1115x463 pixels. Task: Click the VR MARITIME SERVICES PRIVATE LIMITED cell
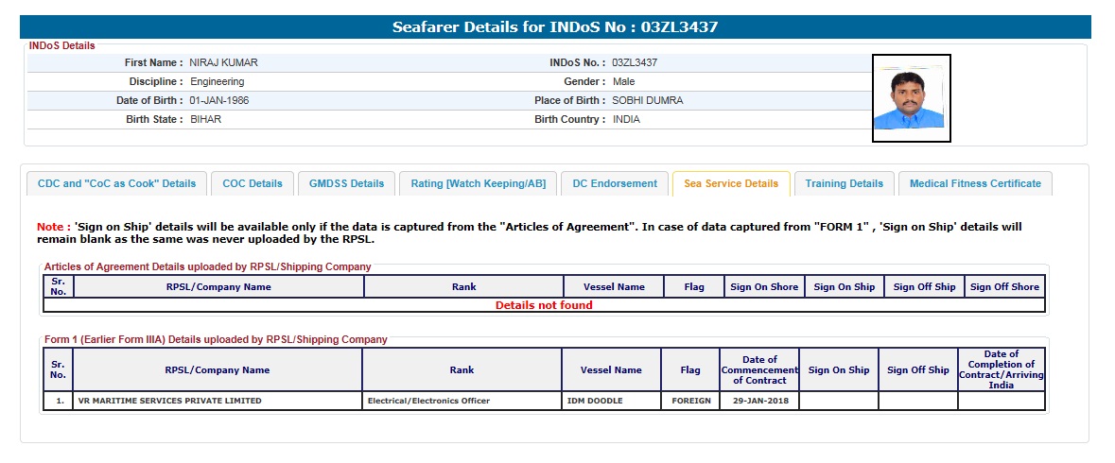pos(170,401)
